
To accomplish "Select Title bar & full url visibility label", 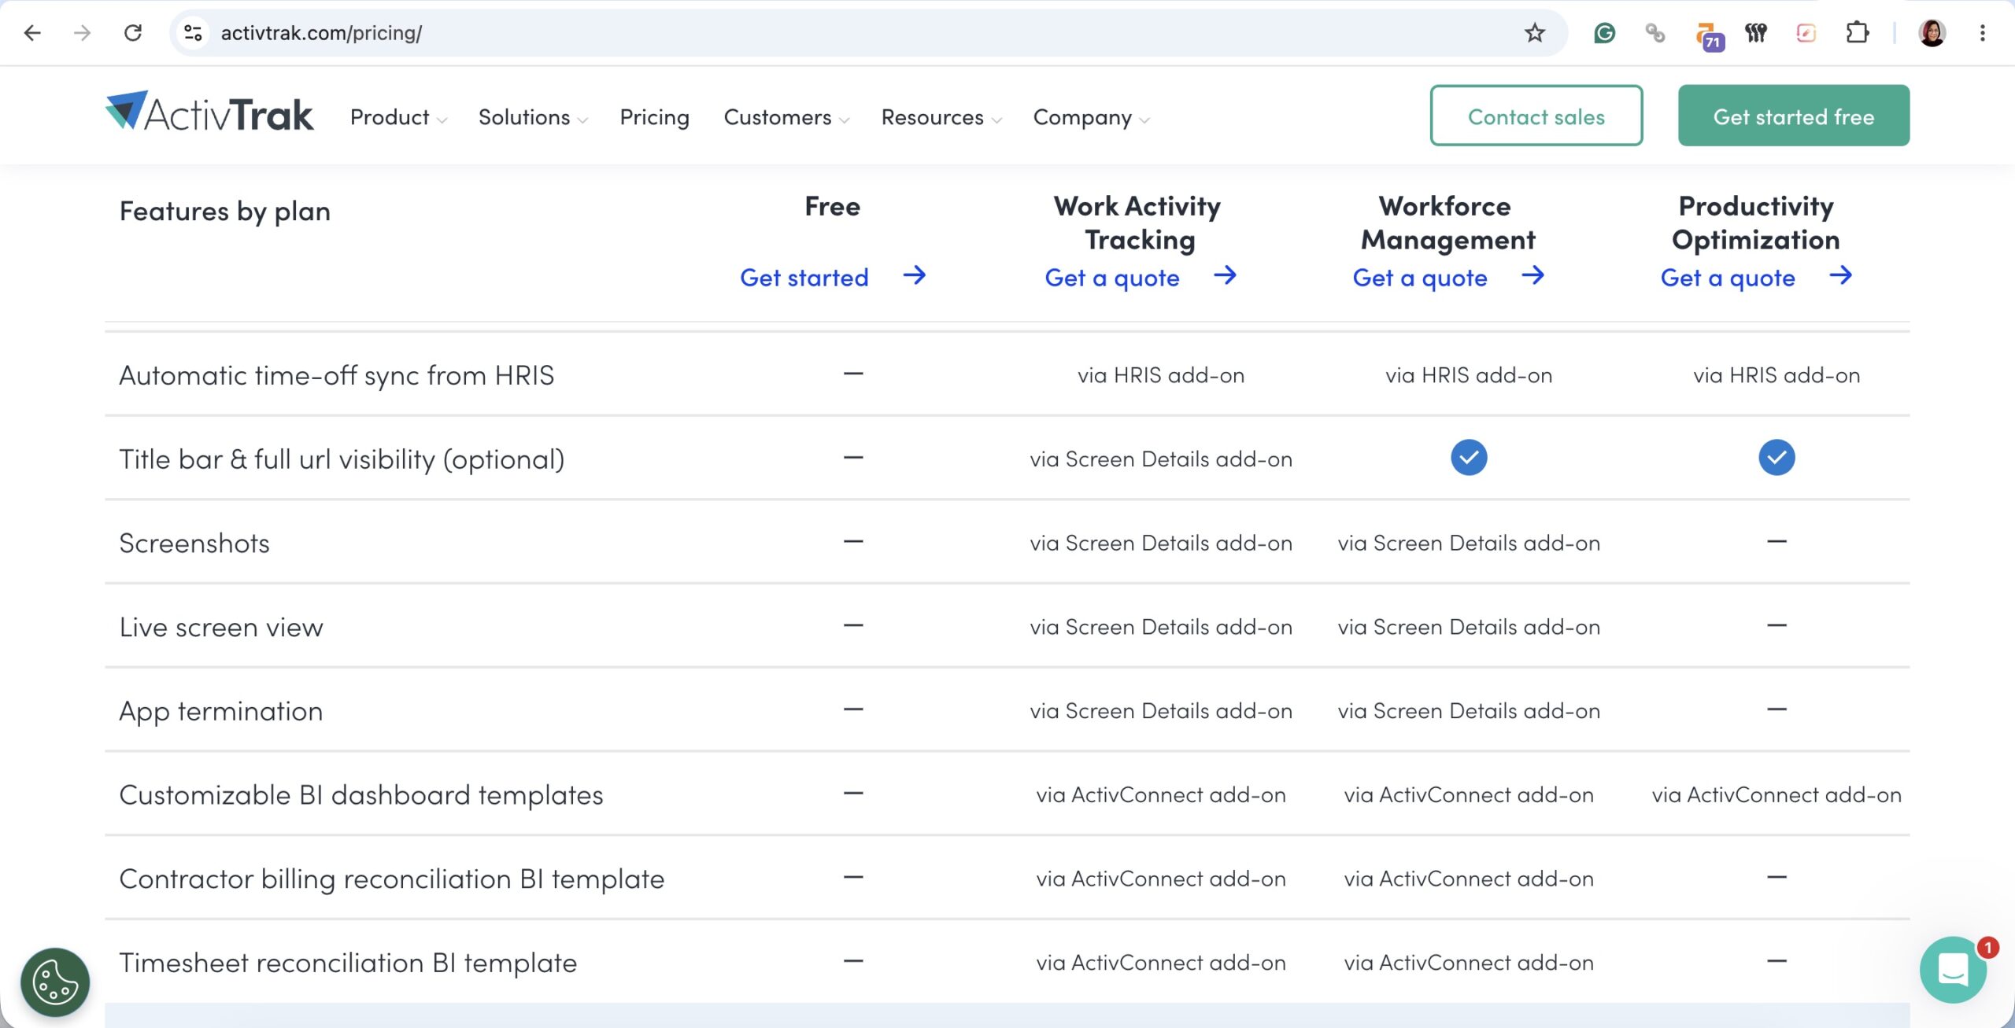I will tap(342, 459).
